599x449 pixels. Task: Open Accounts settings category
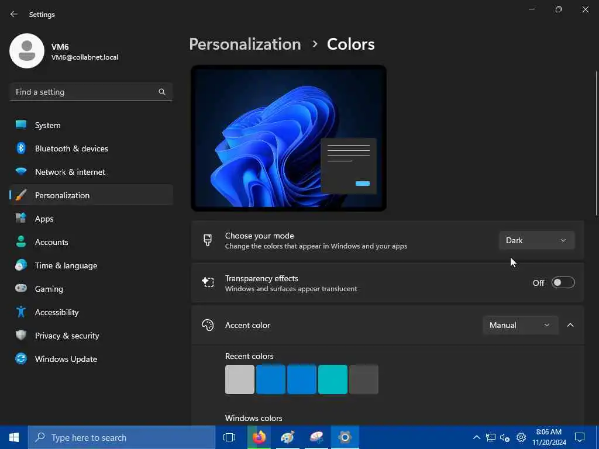(x=91, y=241)
